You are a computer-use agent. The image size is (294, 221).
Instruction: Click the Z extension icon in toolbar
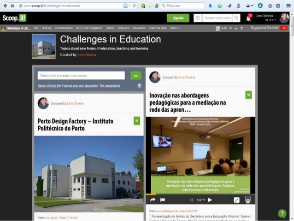(239, 6)
